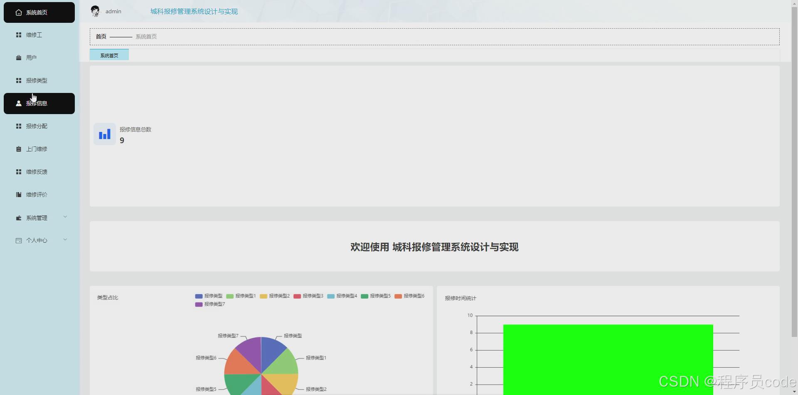Click the 报修信息总数 value 9

(x=122, y=140)
